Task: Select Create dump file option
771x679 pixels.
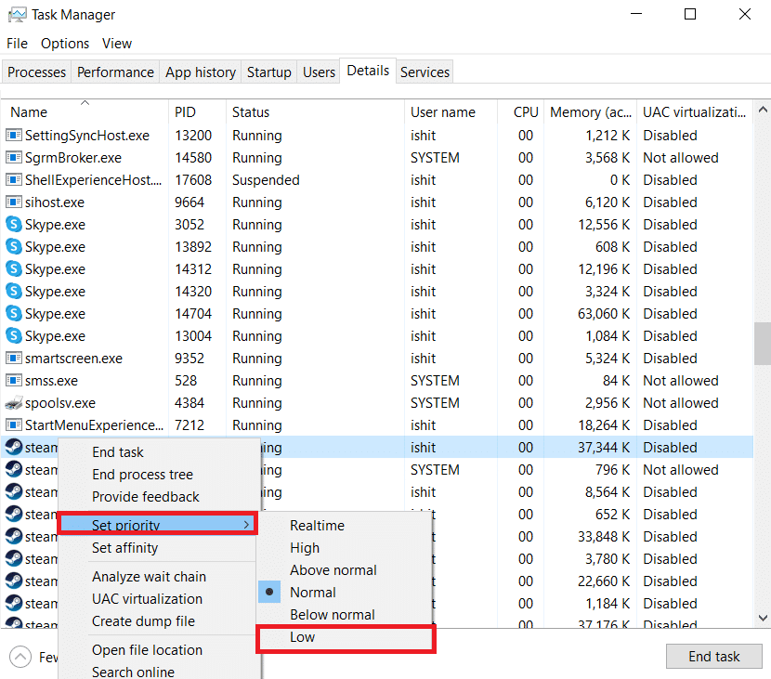Action: [x=158, y=621]
